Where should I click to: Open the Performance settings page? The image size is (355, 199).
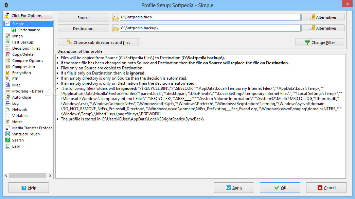(x=29, y=30)
